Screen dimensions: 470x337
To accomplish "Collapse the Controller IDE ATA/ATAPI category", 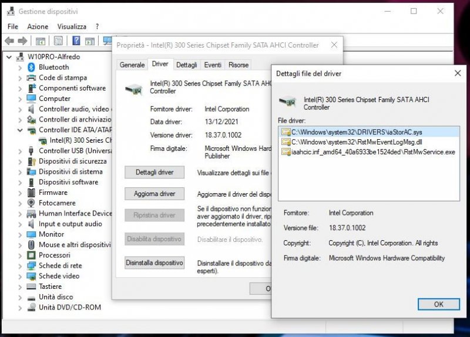I will click(x=20, y=130).
